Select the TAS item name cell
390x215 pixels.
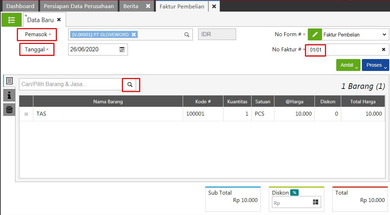click(x=108, y=114)
